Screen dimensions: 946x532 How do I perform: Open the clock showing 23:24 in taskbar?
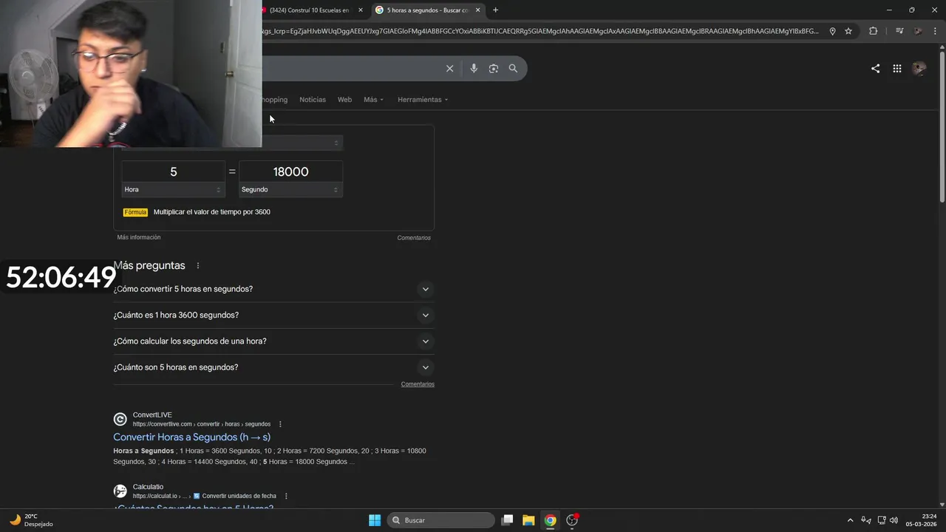[922, 520]
